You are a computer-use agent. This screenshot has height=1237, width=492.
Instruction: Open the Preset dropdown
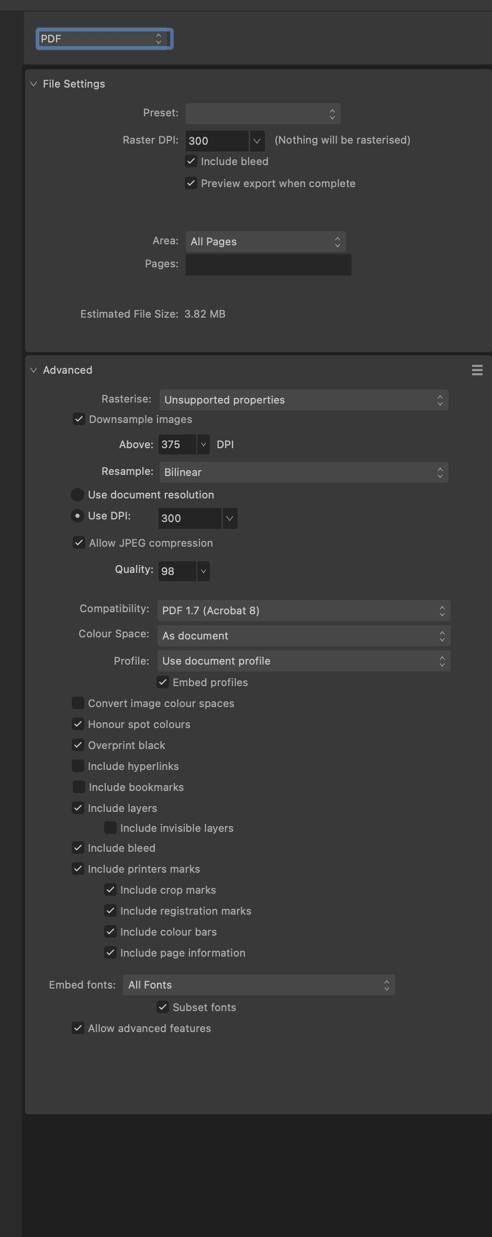pos(263,114)
